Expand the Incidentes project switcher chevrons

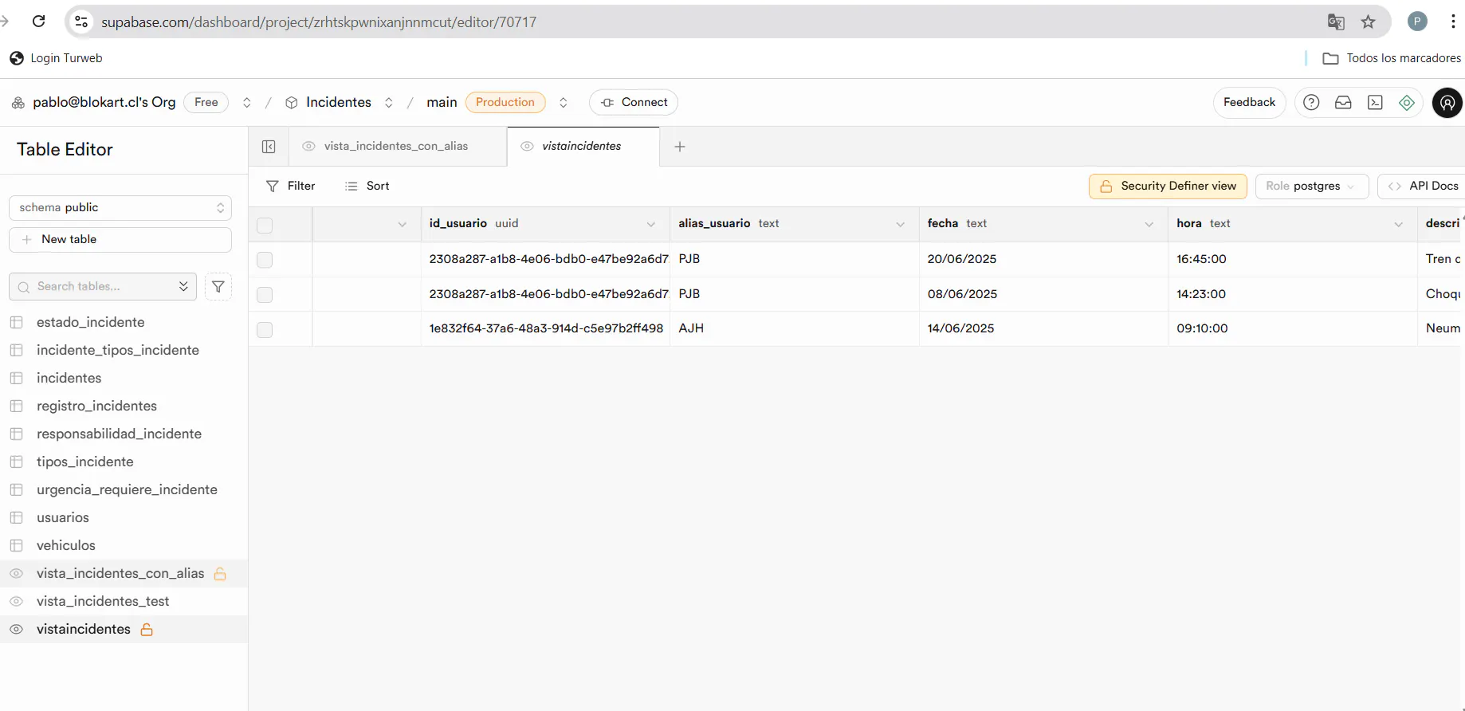pos(389,103)
